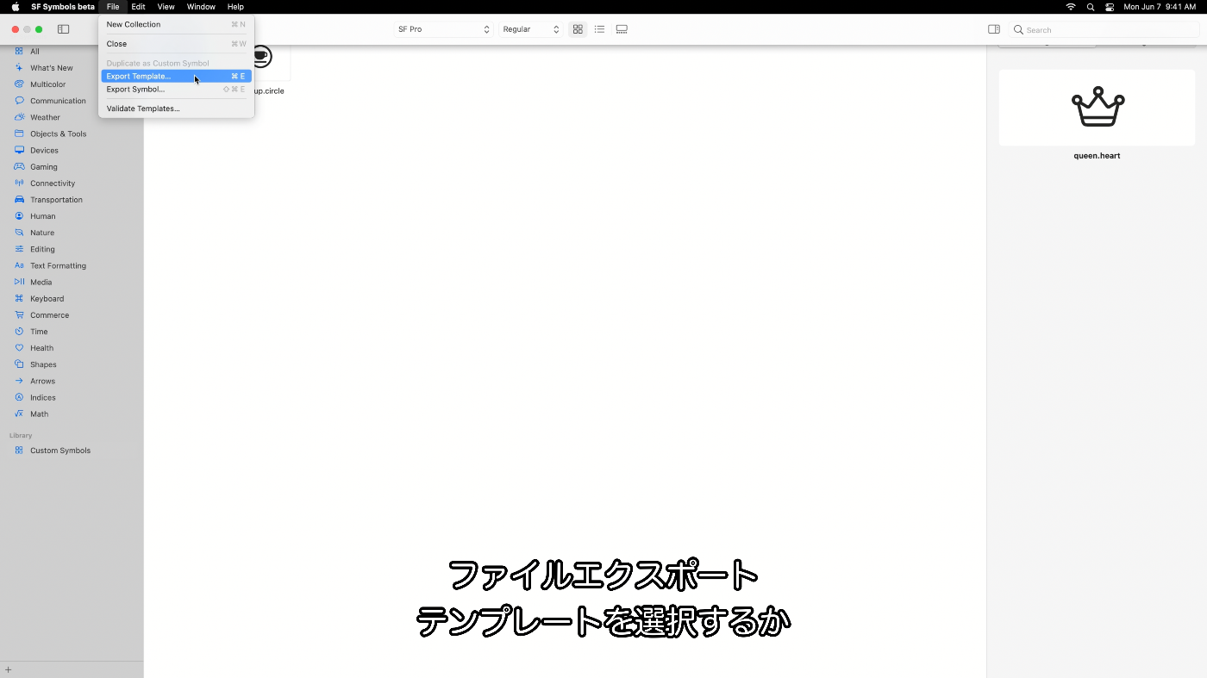Open the Regular weight dropdown

pos(530,29)
